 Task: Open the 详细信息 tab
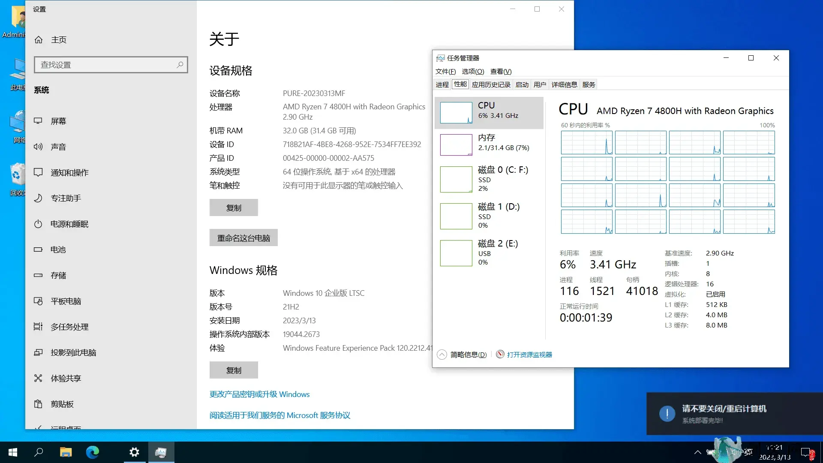[564, 84]
